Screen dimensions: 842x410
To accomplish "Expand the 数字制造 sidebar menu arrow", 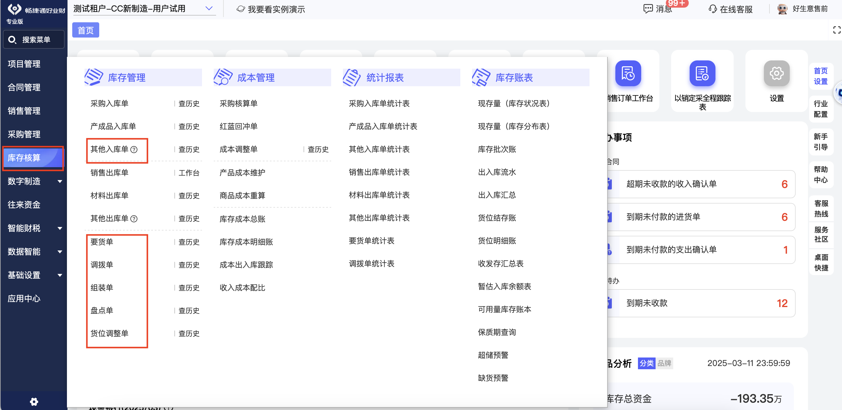I will pos(60,182).
